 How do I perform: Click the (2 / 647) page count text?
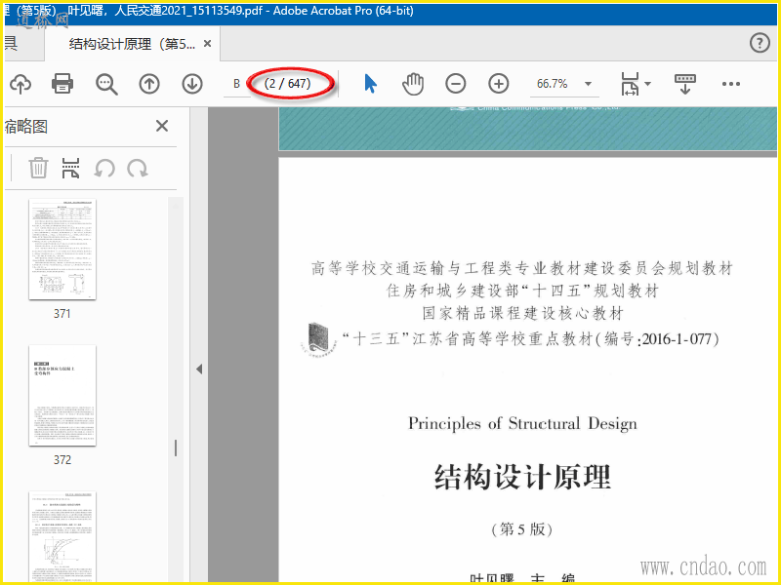click(x=287, y=84)
